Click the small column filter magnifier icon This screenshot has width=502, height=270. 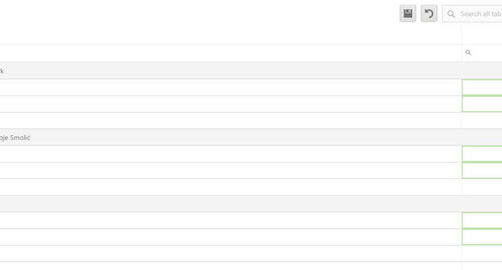pyautogui.click(x=468, y=53)
